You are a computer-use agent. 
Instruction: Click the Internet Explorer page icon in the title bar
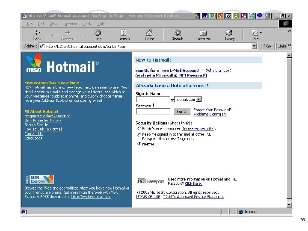24,16
